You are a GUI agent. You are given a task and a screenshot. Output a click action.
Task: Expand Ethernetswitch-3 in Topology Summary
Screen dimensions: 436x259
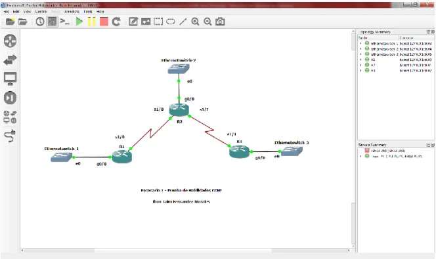361,54
